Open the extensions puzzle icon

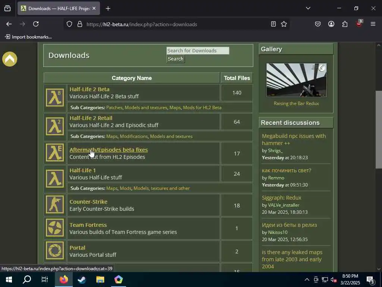tap(345, 24)
